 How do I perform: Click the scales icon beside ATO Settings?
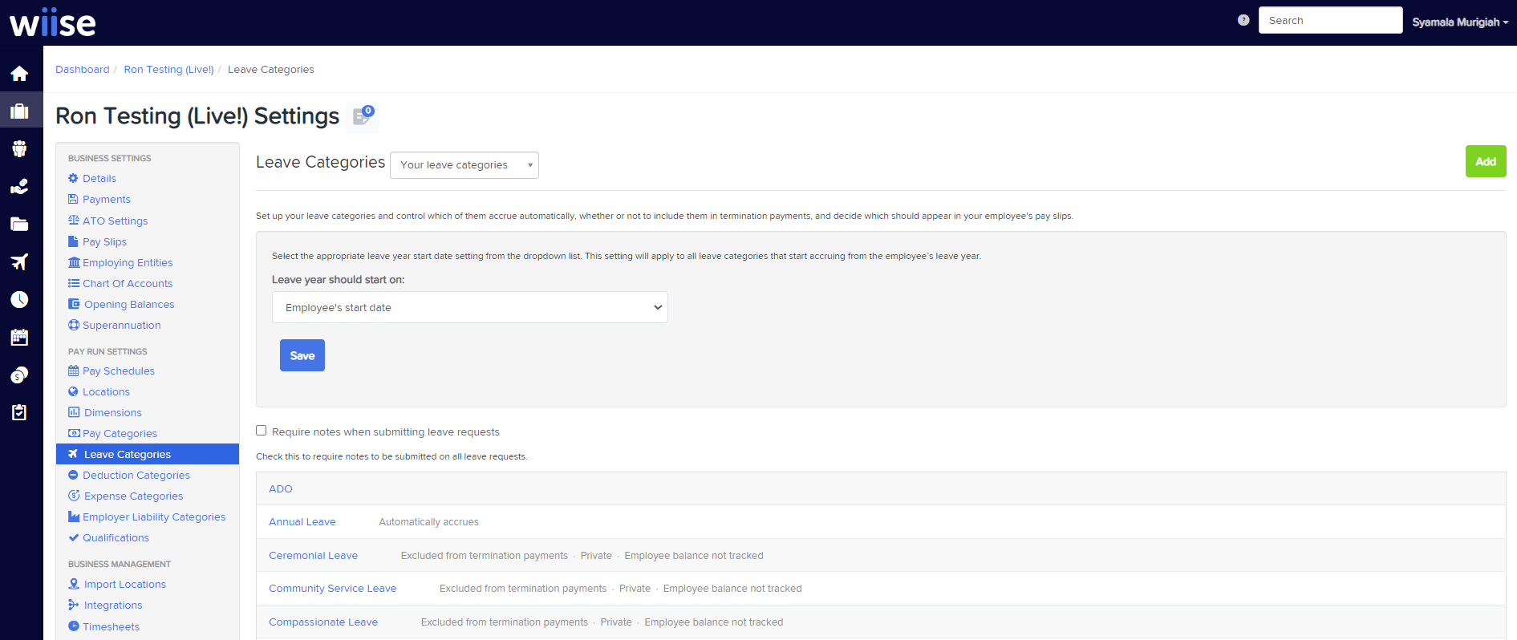[74, 220]
